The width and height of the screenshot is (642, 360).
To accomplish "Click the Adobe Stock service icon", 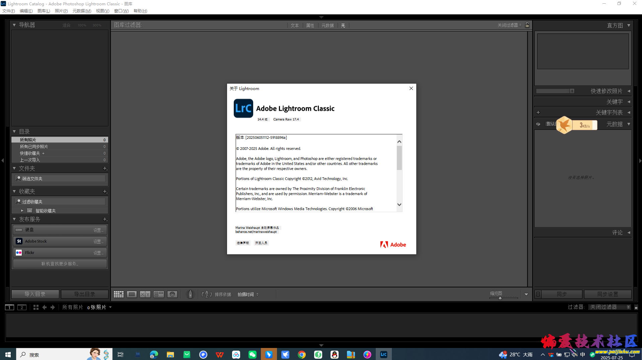I will tap(19, 241).
